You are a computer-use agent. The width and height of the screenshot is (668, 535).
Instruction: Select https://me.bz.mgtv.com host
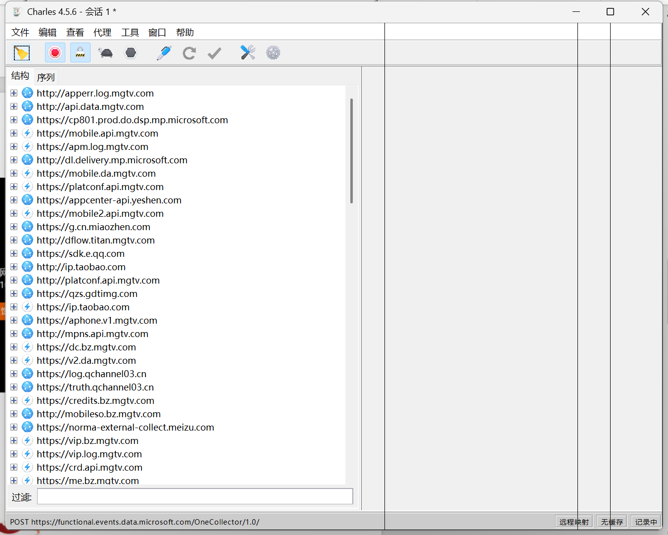tap(88, 481)
